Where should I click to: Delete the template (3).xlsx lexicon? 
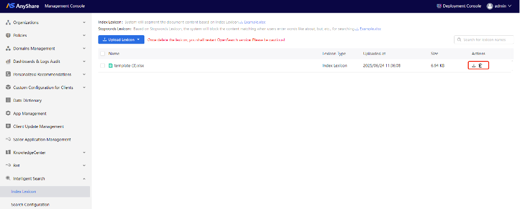point(481,66)
